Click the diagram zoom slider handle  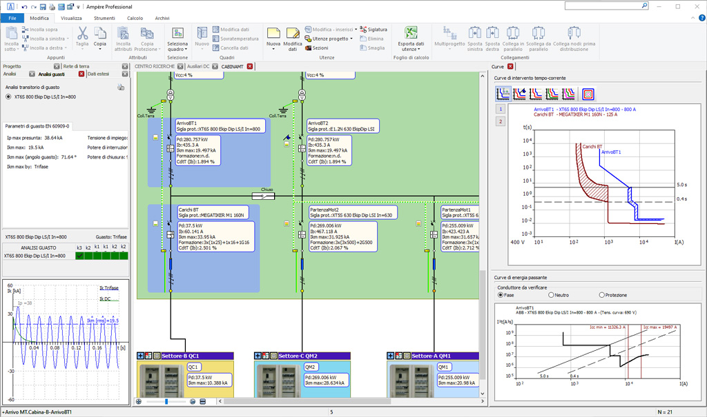coord(166,401)
